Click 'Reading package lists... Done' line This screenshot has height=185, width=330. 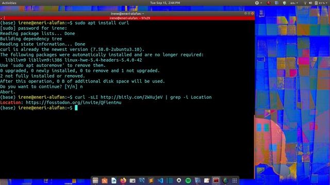[38, 33]
